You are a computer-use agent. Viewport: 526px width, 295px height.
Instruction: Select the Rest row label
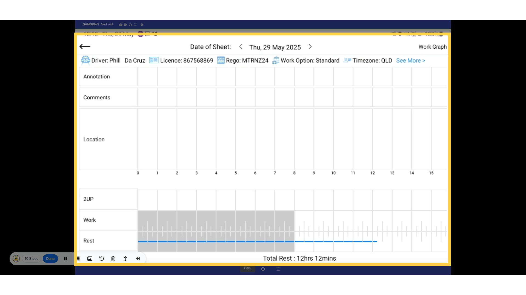click(x=88, y=241)
